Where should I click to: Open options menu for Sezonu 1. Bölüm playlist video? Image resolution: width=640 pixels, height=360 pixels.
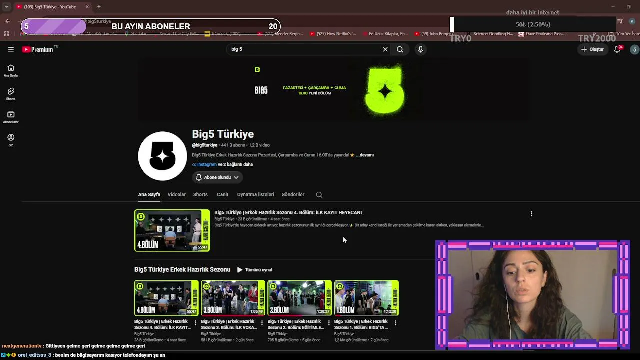pos(395,323)
